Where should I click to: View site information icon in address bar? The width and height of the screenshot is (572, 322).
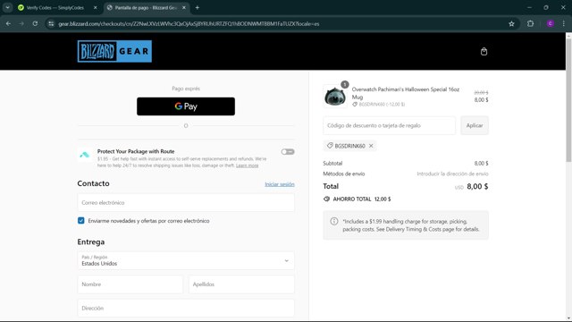(x=51, y=24)
